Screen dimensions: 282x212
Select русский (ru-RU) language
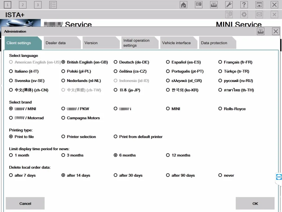point(236,81)
